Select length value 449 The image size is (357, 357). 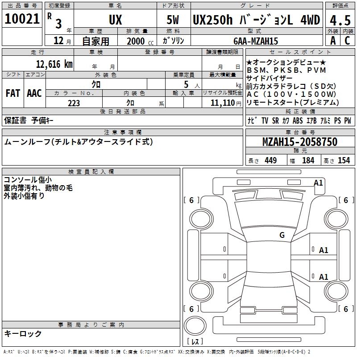click(271, 160)
